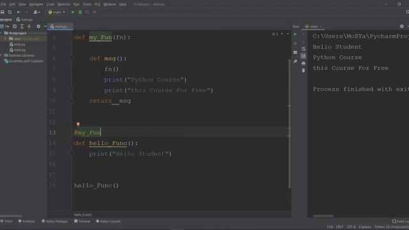Toggle Scroll to End in Run console
Image resolution: width=409 pixels, height=230 pixels.
click(304, 56)
